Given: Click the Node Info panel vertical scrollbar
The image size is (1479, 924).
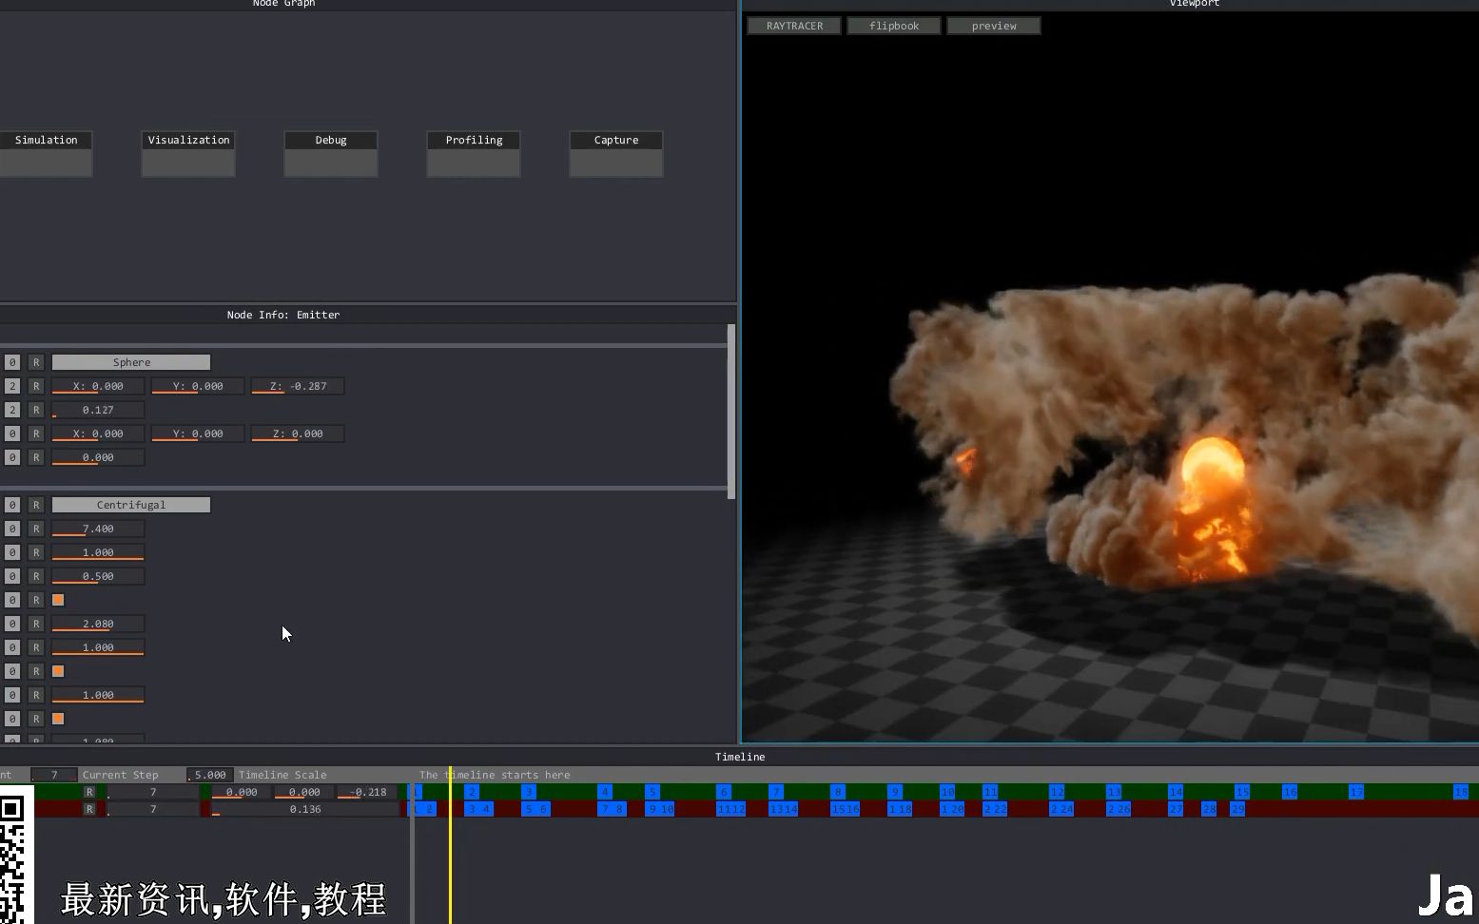Looking at the screenshot, I should pos(730,411).
